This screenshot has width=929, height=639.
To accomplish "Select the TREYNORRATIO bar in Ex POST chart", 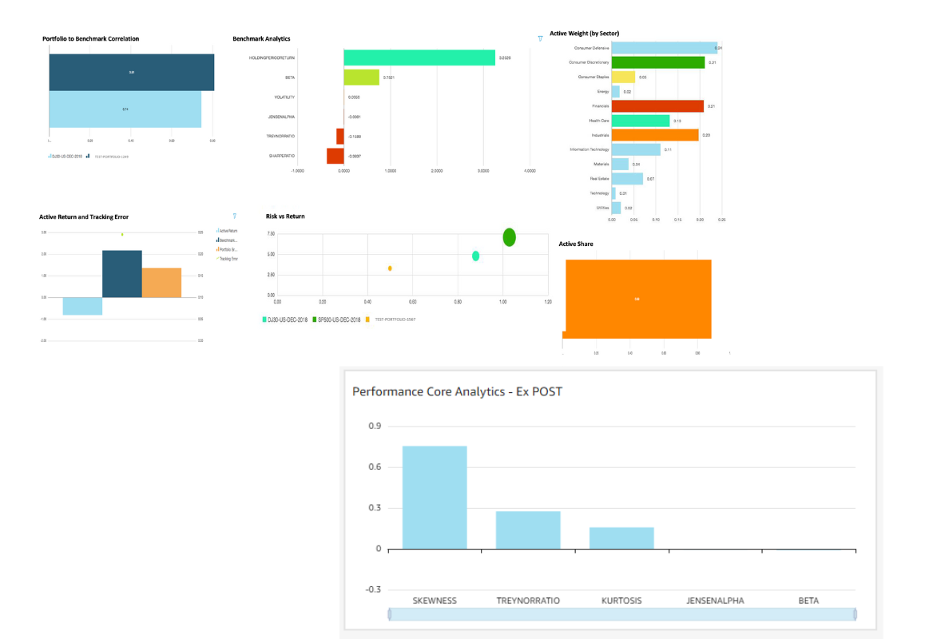I will [527, 530].
